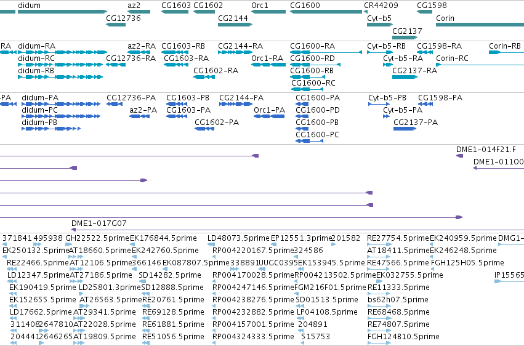Click the Cyt-b5-RB transcript
Screen dimensions: 524x346
380,52
